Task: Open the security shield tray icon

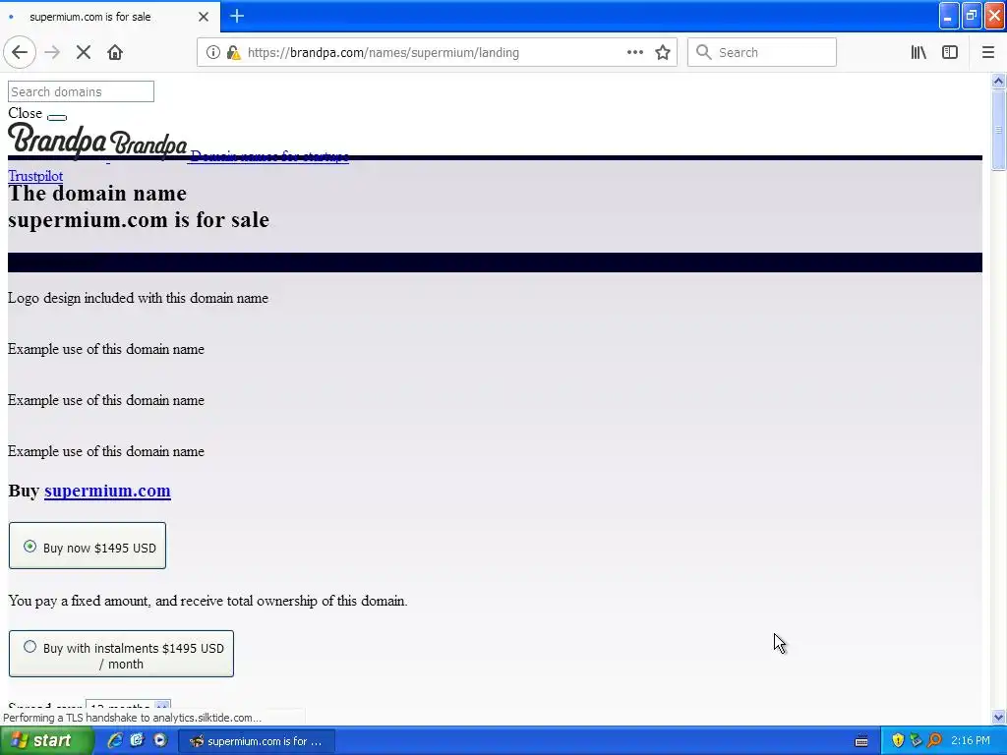Action: [x=898, y=740]
